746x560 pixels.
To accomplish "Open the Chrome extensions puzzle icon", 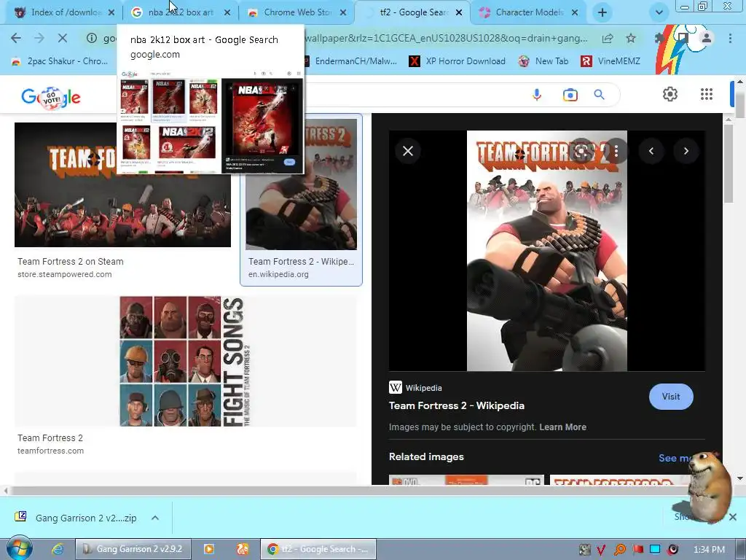I will (x=660, y=38).
